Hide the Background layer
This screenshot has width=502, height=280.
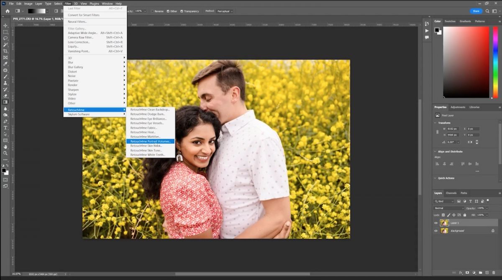(x=435, y=230)
